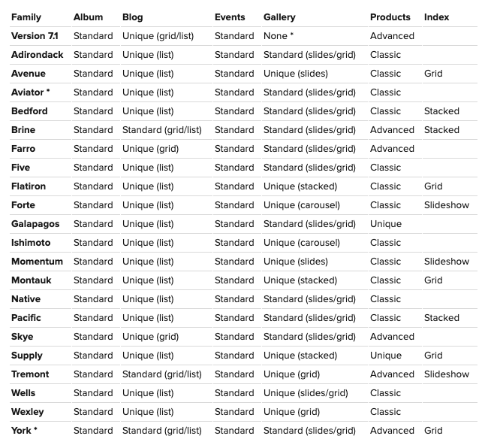Click the Index column header
Viewport: 491px width, 445px height.
[436, 17]
